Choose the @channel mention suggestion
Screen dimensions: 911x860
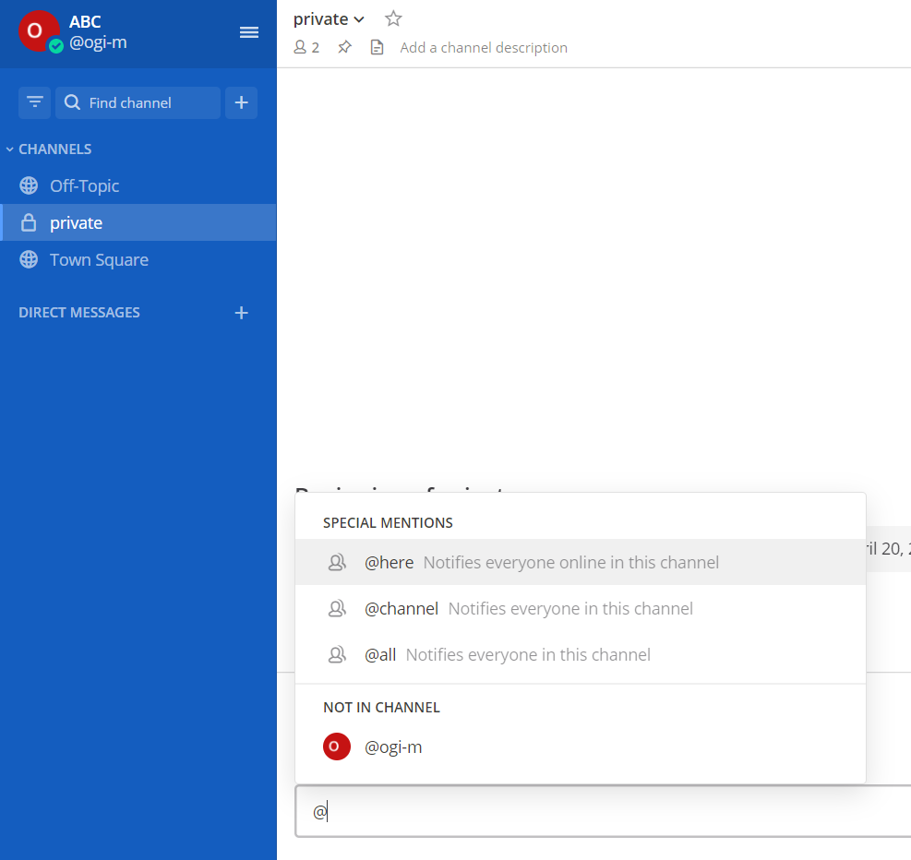pos(581,608)
